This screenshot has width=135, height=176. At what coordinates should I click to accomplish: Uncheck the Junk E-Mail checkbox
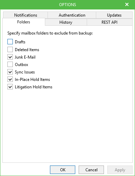click(x=10, y=57)
